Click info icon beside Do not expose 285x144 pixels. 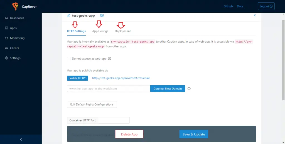(x=109, y=59)
